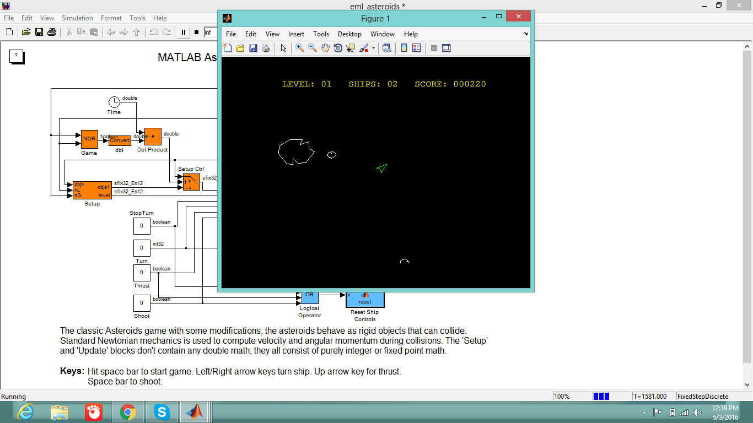Toggle the Thrust constant block value
The width and height of the screenshot is (753, 423).
point(141,273)
